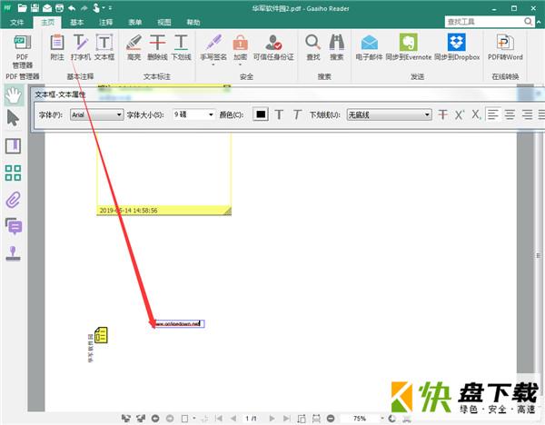Switch to the 帮助 tab

[193, 22]
